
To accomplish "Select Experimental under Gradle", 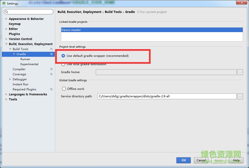I will coord(30,64).
